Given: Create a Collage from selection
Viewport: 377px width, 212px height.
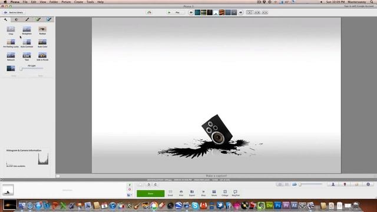Looking at the screenshot, I should coord(225,193).
